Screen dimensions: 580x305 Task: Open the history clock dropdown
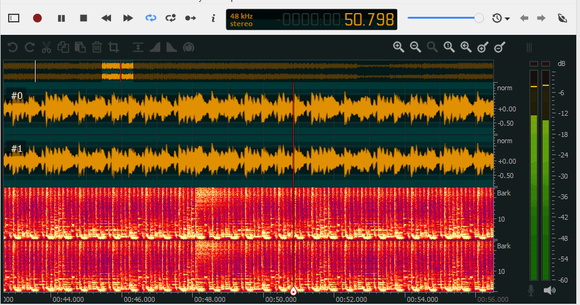click(x=501, y=18)
